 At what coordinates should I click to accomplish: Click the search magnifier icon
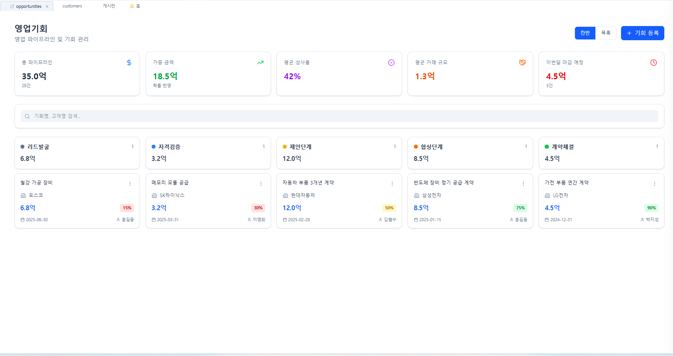[27, 116]
